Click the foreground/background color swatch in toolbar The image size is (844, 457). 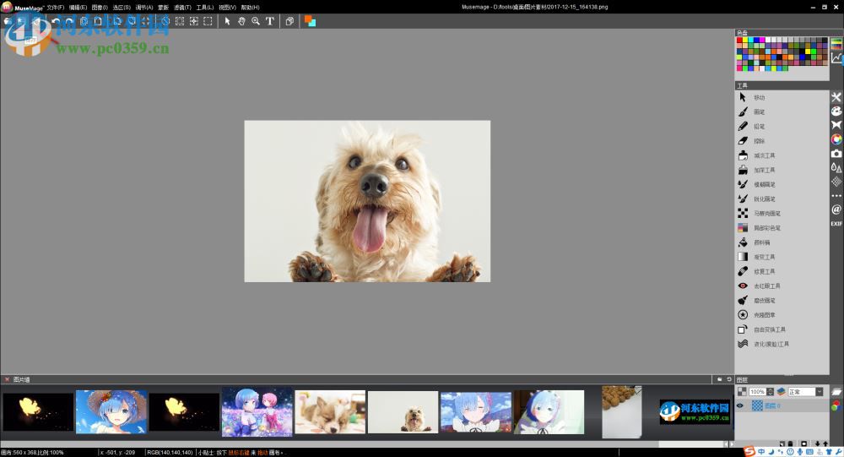310,21
